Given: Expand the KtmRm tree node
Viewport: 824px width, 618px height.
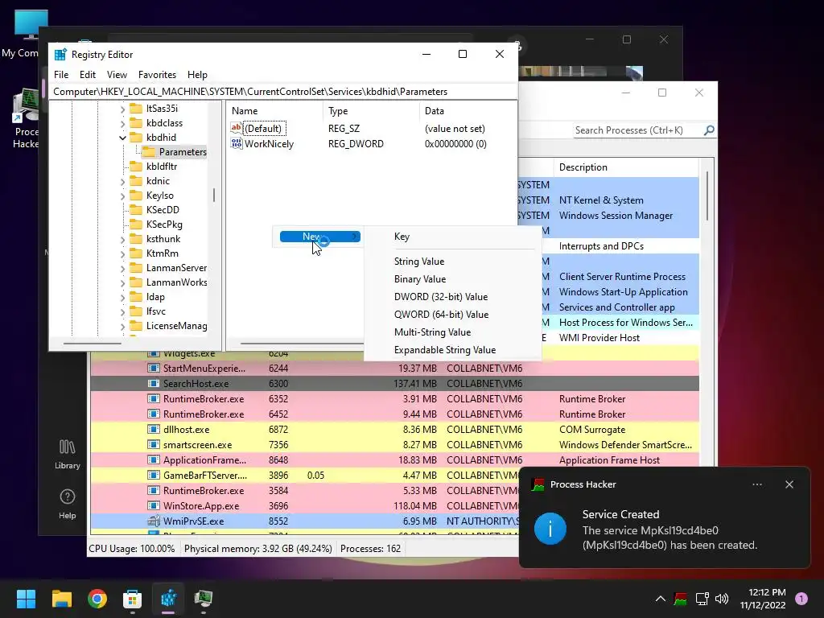Looking at the screenshot, I should point(122,253).
